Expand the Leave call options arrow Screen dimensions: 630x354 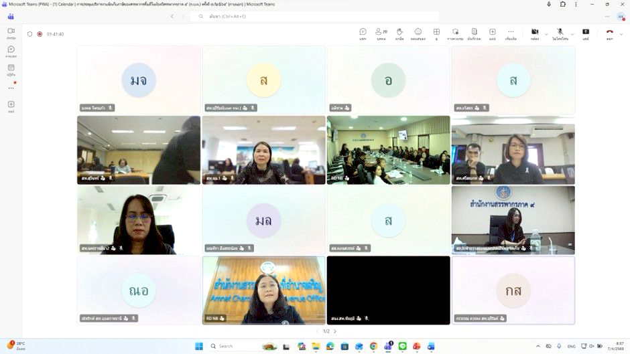pos(621,33)
